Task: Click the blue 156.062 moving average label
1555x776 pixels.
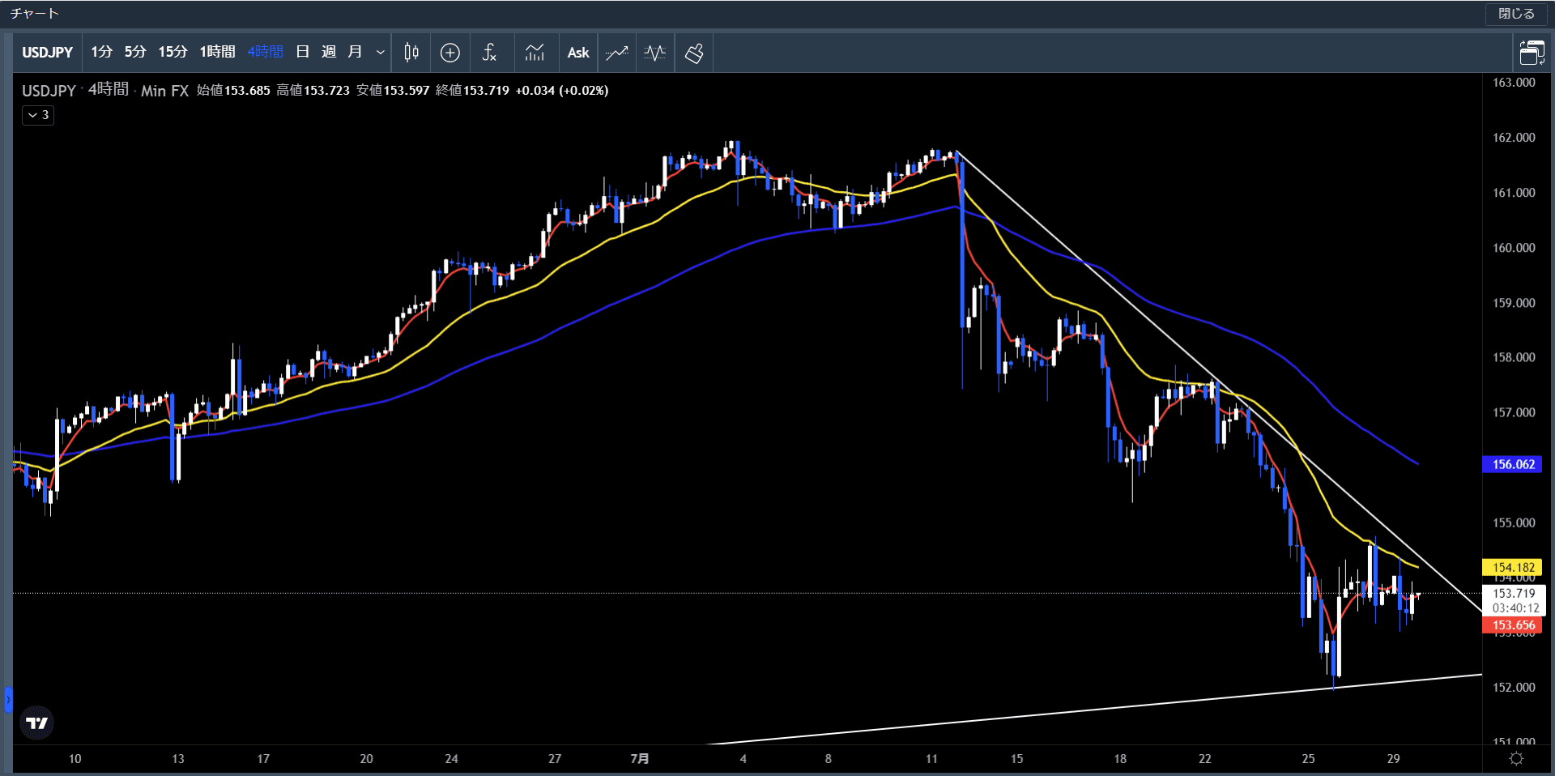Action: 1512,464
